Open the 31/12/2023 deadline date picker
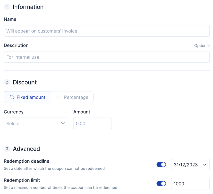The width and height of the screenshot is (213, 194). 190,164
